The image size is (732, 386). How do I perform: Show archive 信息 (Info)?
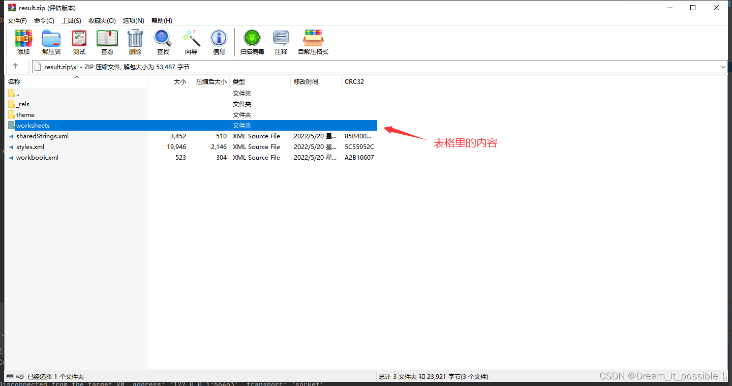[x=219, y=42]
